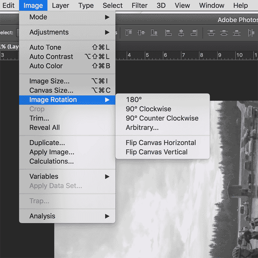This screenshot has width=258, height=258.
Task: Apply Auto Tone to the image
Action: [x=45, y=47]
